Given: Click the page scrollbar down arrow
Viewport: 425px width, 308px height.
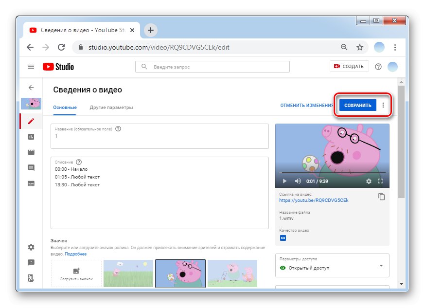Looking at the screenshot, I should [402, 284].
